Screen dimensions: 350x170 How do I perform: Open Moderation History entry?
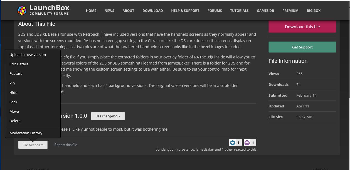(x=26, y=133)
